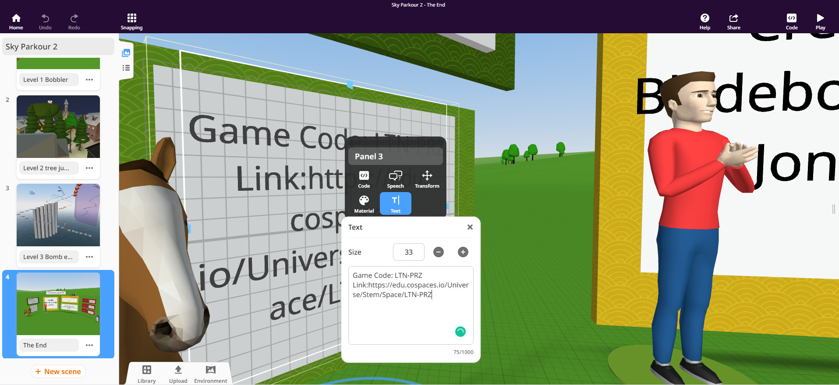839x385 pixels.
Task: Play the Sky Parkour 2 scene
Action: (x=821, y=21)
